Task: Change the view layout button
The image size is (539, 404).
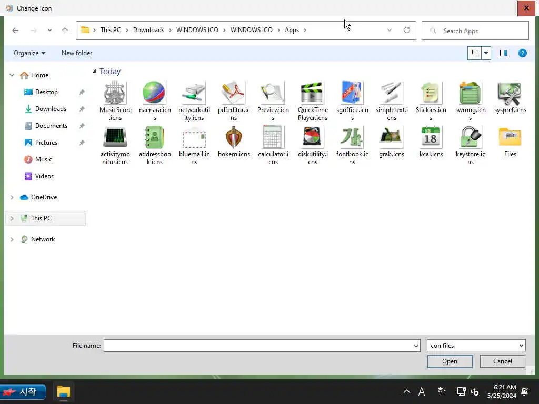Action: click(474, 53)
